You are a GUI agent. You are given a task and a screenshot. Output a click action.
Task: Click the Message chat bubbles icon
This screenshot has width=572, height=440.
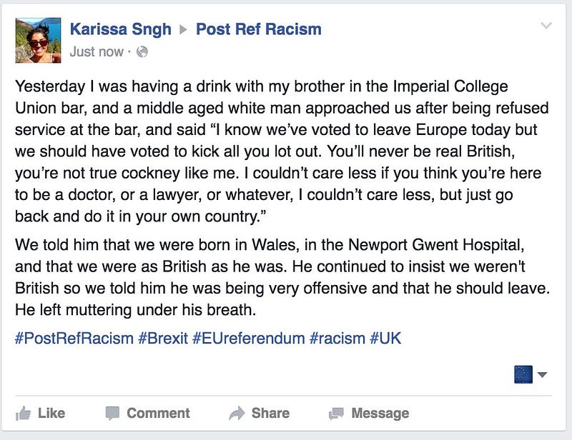336,413
